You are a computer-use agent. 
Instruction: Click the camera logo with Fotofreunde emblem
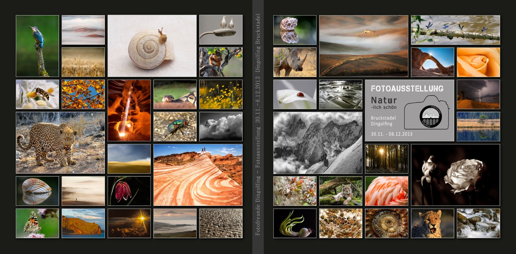coord(427,112)
